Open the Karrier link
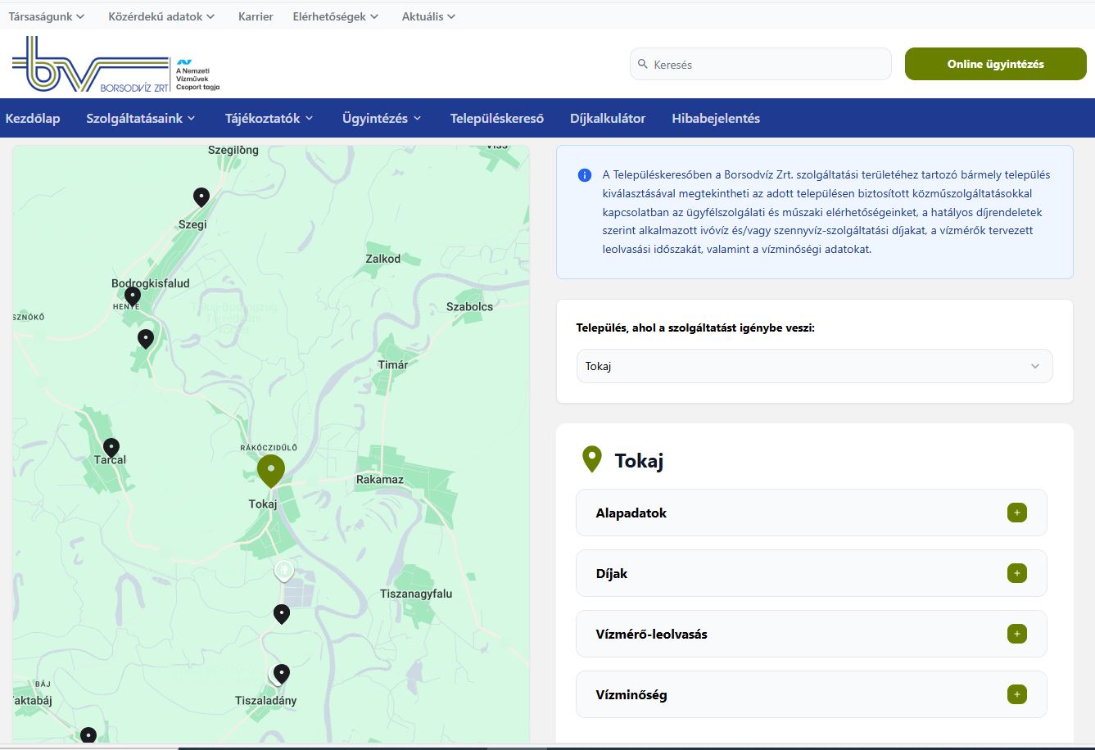The width and height of the screenshot is (1095, 750). tap(256, 16)
